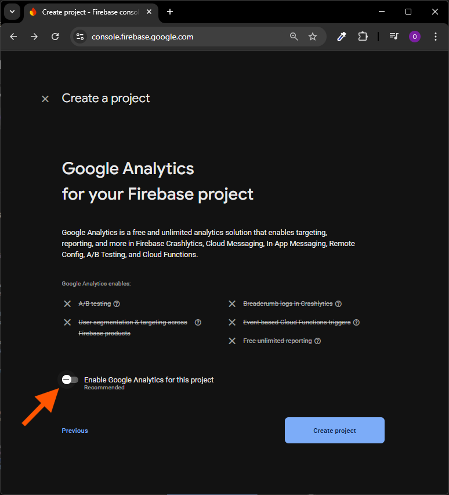Close the Firebase console tab
Screen dimensions: 449x495
pos(149,12)
